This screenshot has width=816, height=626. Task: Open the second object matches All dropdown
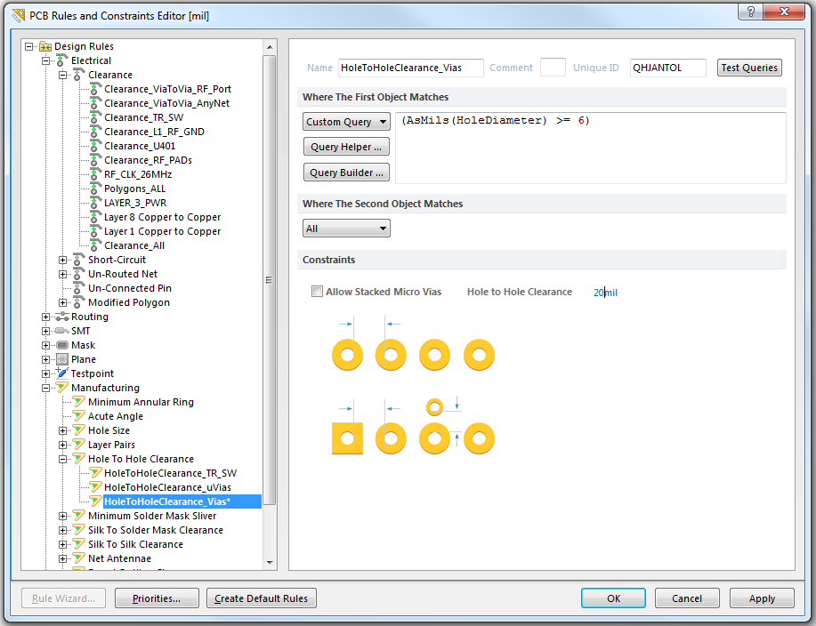coord(345,228)
